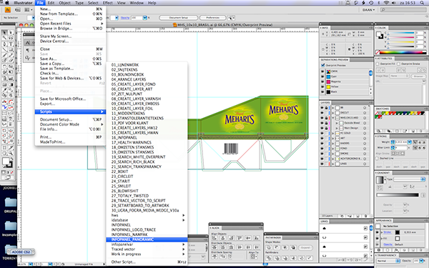Viewport: 429px width, 268px height.
Task: Select the Pen tool
Action: click(x=4, y=44)
